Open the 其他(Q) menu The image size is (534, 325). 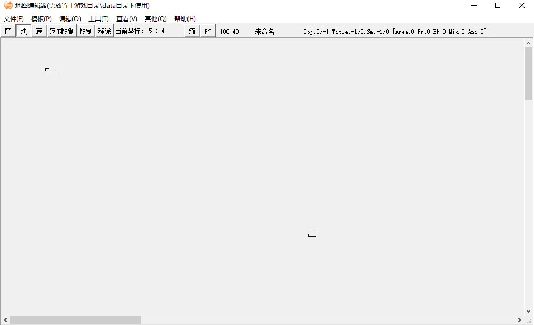(156, 19)
